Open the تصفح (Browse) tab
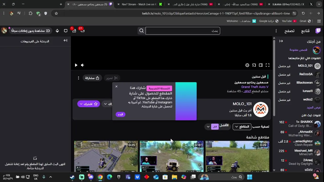Image resolution: width=324 pixels, height=182 pixels. (x=289, y=31)
